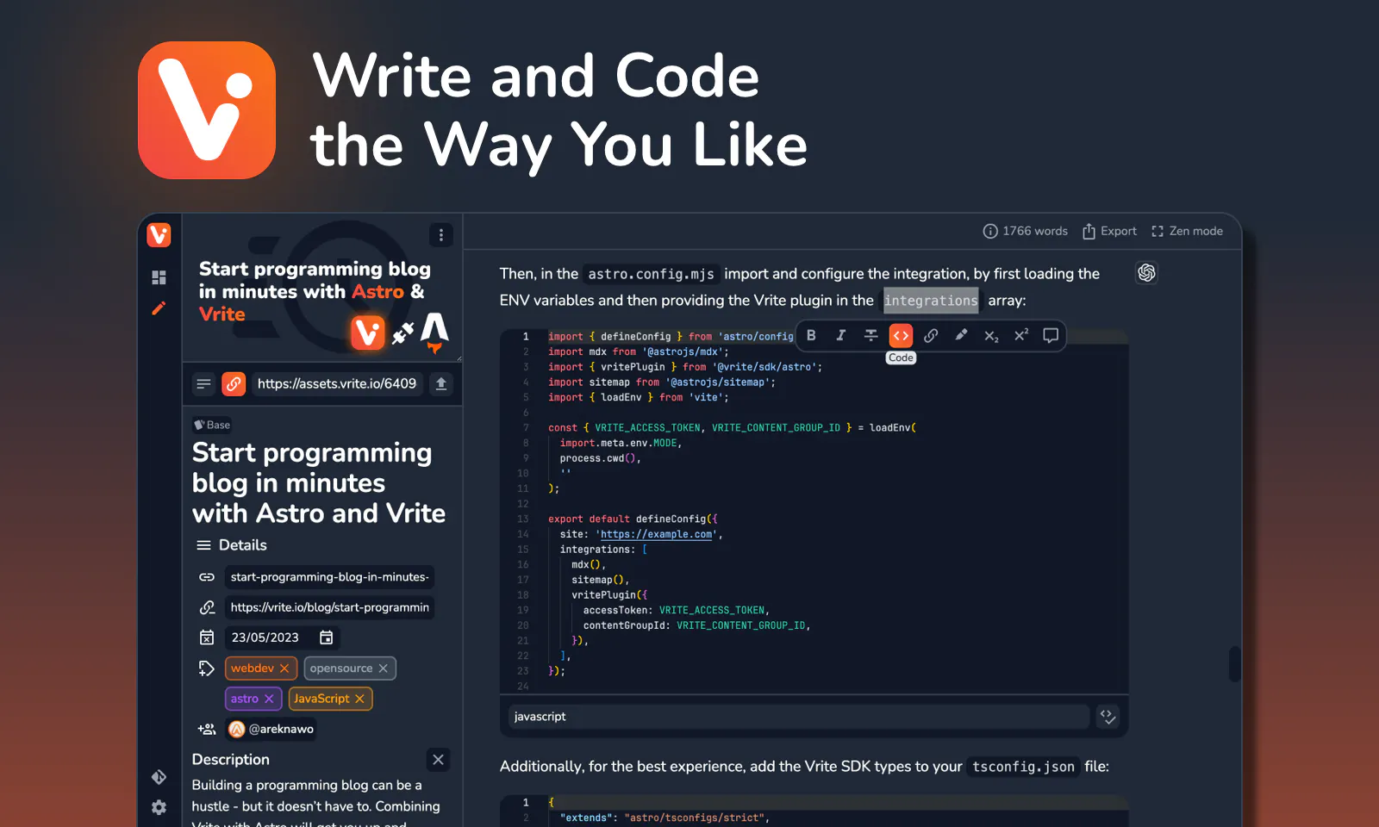Click the orange link icon beside image URL
The height and width of the screenshot is (827, 1379).
[234, 383]
